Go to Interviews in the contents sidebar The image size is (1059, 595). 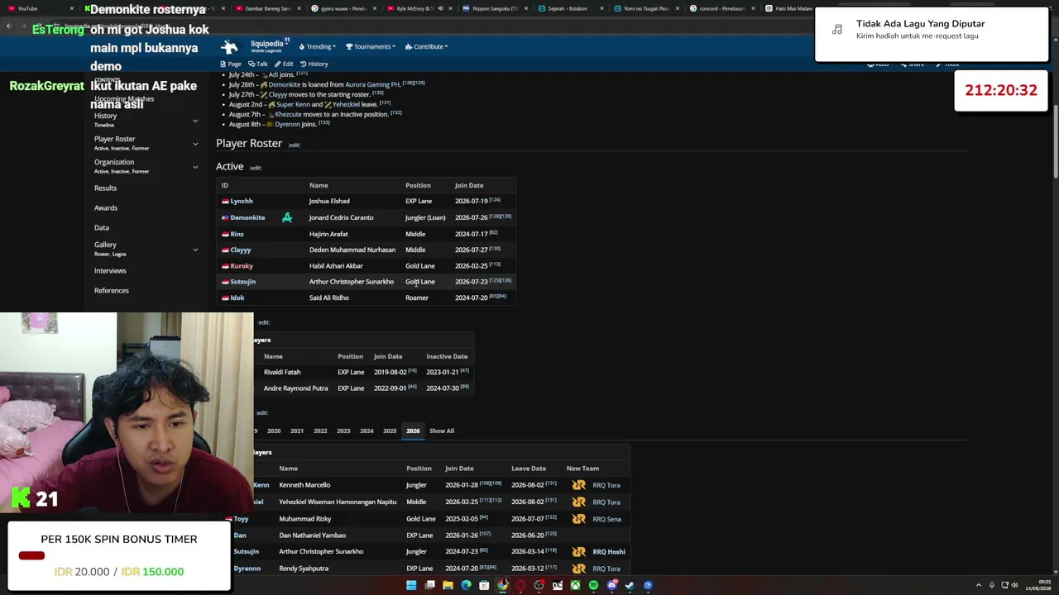click(x=110, y=271)
